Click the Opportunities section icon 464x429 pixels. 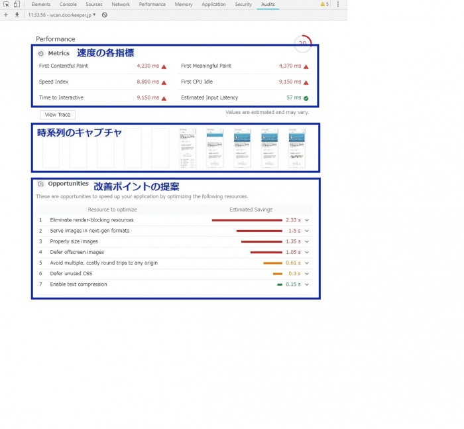click(x=41, y=184)
